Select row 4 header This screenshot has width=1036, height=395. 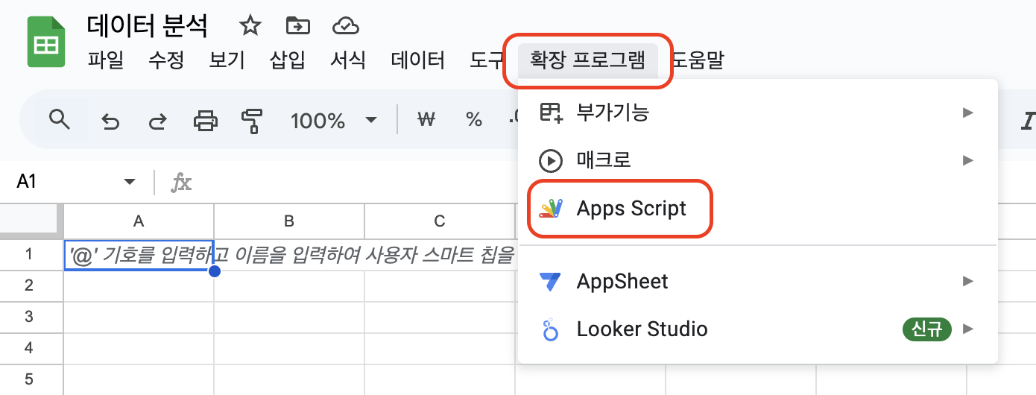point(30,348)
